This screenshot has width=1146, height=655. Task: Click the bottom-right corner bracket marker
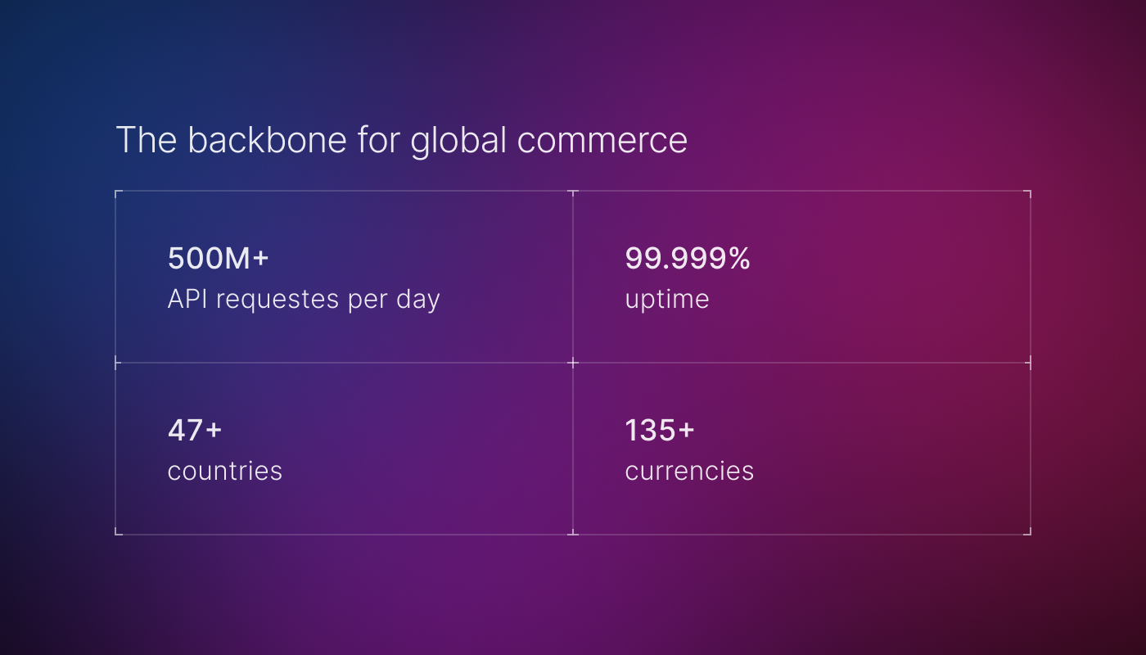[1029, 533]
